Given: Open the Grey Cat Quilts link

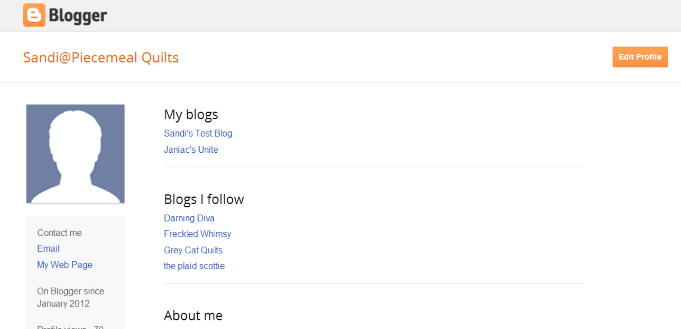Looking at the screenshot, I should [193, 250].
